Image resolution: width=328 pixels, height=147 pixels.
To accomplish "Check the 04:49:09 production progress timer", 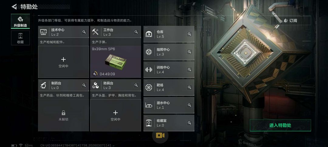I will click(107, 74).
